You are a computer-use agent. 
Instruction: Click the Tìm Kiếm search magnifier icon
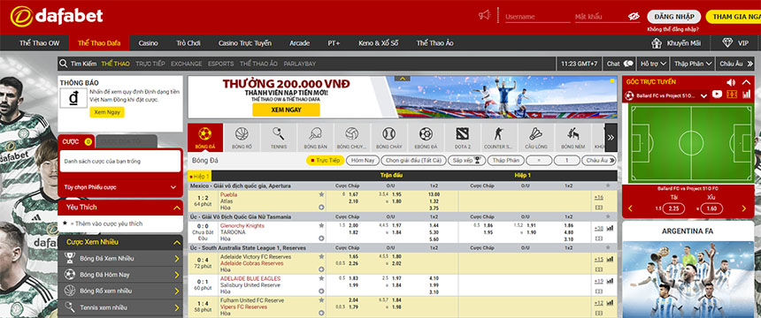click(x=63, y=64)
